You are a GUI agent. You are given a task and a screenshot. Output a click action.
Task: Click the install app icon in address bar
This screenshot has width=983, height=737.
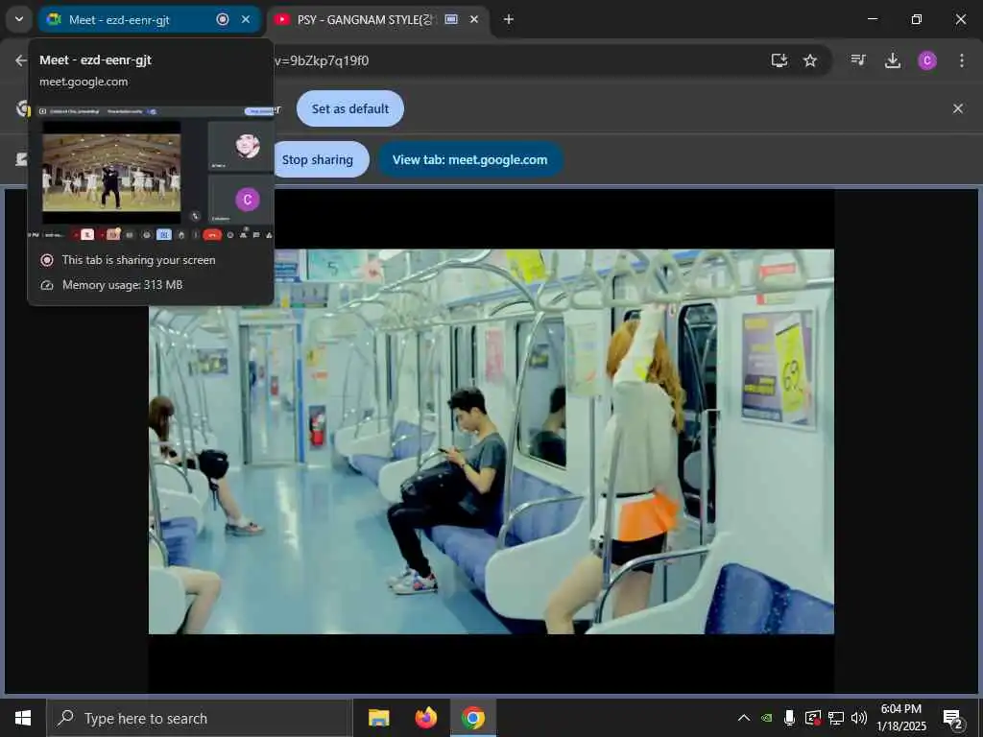tap(779, 60)
